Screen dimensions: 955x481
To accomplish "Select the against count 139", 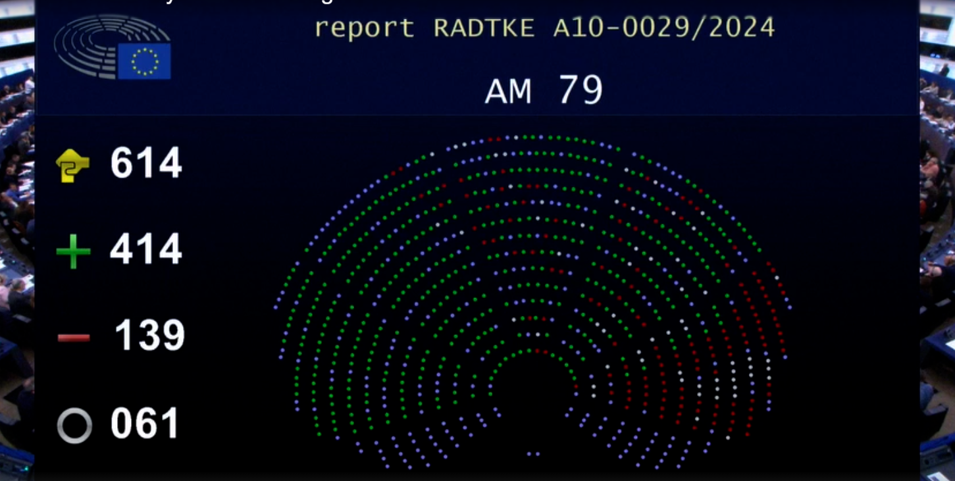I will pos(149,336).
